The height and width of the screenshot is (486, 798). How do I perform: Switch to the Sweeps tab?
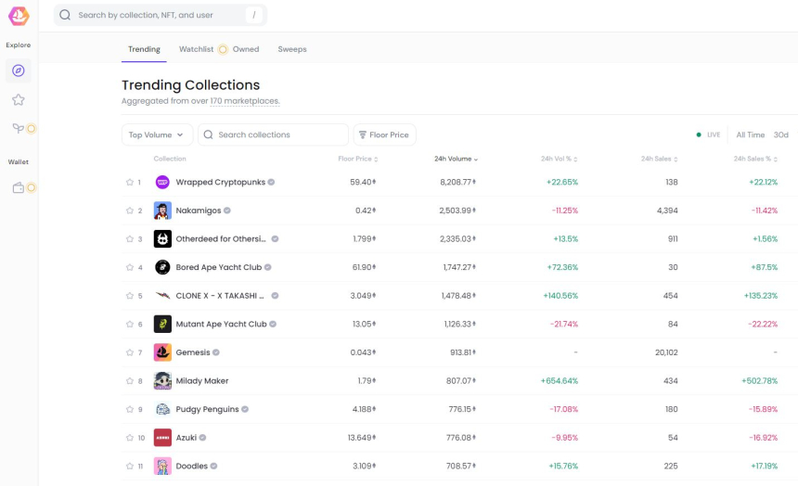pyautogui.click(x=291, y=49)
